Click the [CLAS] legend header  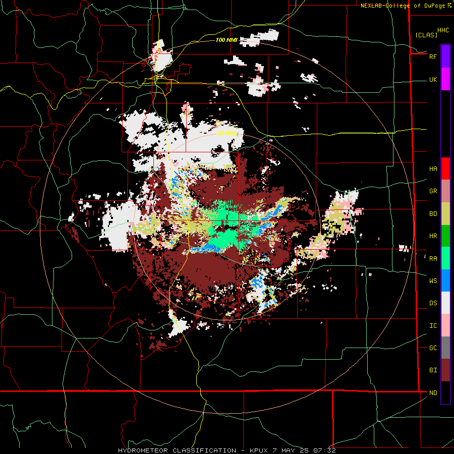(426, 35)
